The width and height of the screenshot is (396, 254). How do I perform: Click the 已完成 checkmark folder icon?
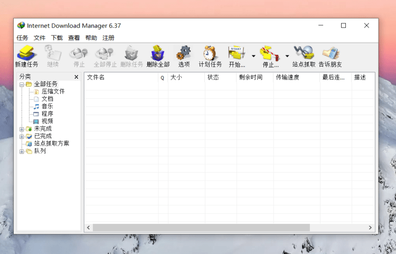(29, 136)
